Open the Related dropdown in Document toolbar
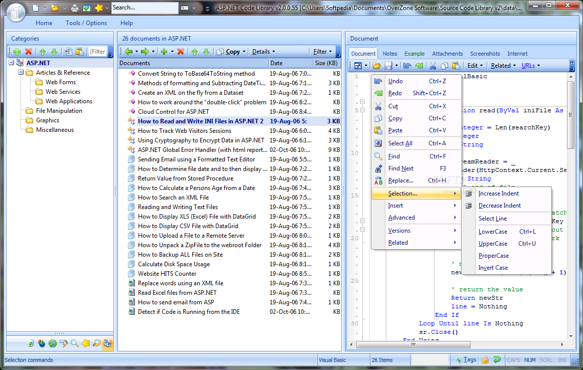This screenshot has width=583, height=370. pos(503,66)
